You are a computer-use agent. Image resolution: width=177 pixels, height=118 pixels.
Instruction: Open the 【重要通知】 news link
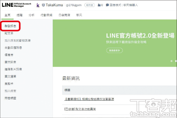(89, 99)
